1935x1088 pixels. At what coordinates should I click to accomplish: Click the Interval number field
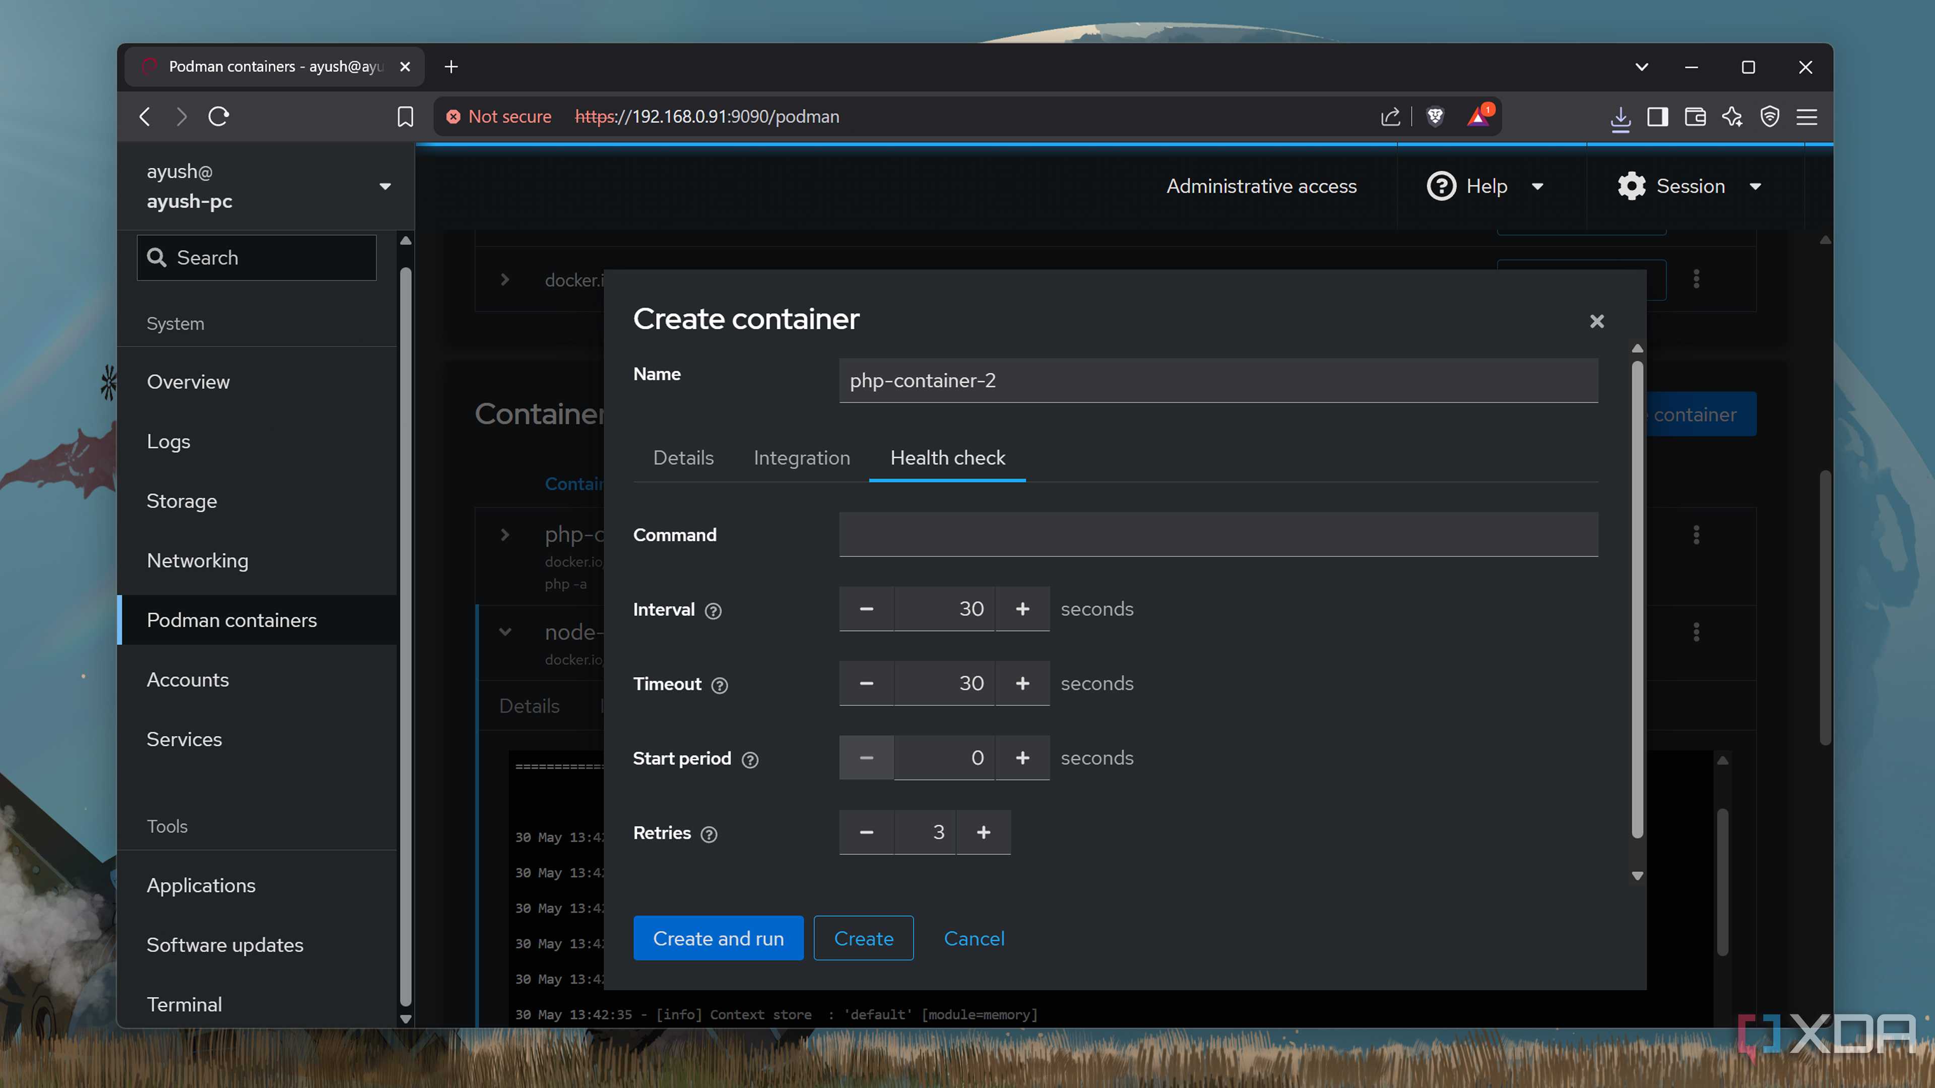pos(944,609)
